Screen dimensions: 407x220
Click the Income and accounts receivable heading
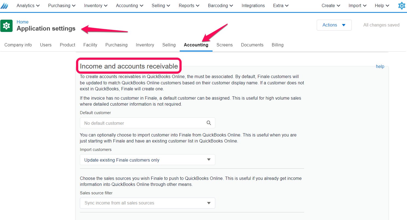click(x=129, y=66)
